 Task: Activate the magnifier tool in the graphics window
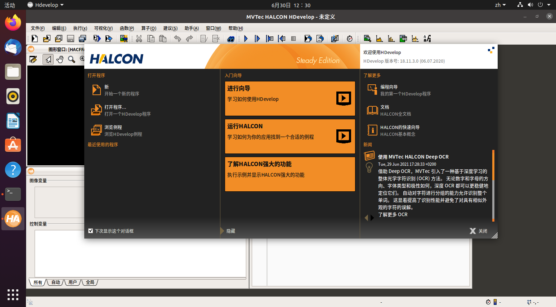(71, 59)
